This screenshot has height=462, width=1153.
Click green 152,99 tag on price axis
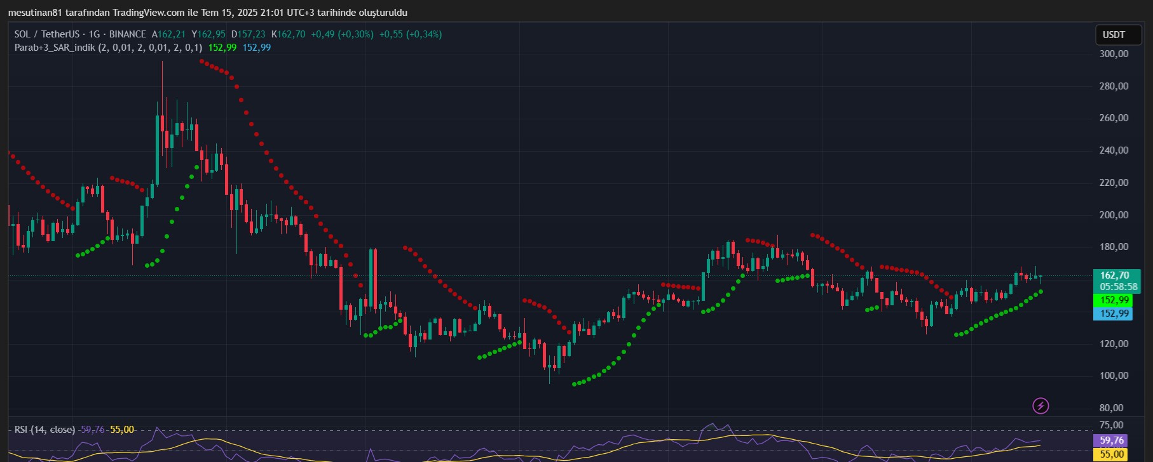pyautogui.click(x=1113, y=300)
